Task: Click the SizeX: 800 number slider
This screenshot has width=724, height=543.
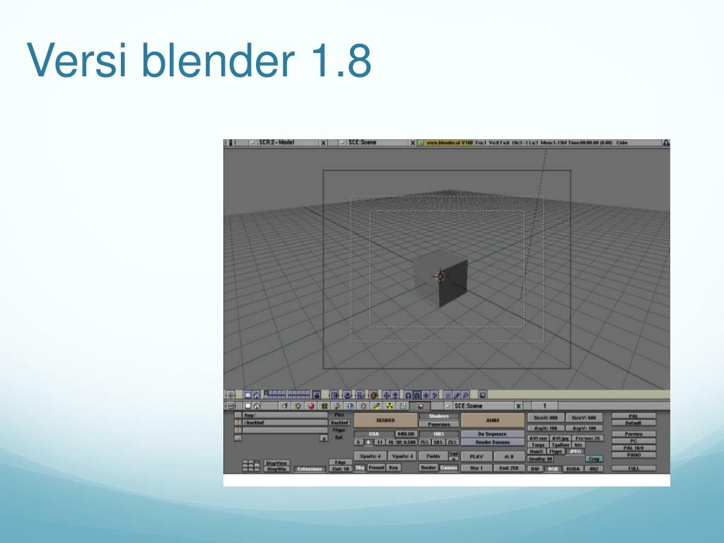Action: pos(546,418)
